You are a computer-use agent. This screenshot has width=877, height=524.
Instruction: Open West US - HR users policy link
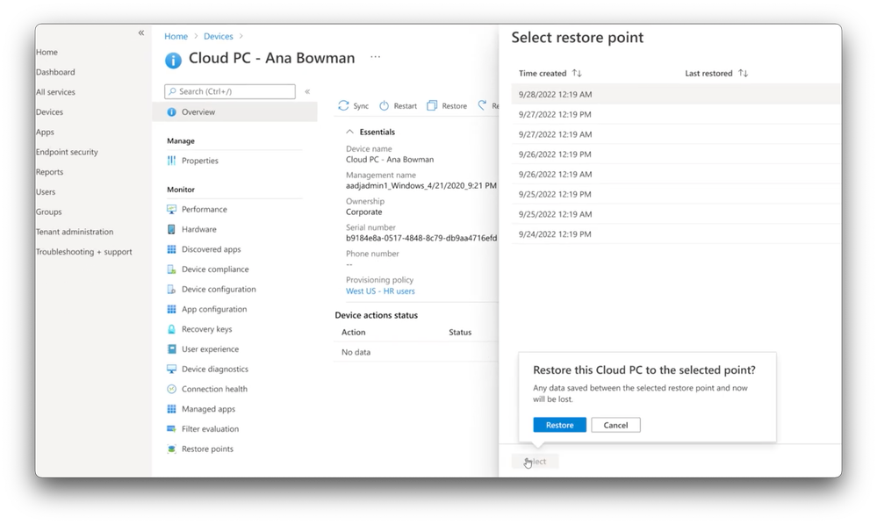pos(380,291)
